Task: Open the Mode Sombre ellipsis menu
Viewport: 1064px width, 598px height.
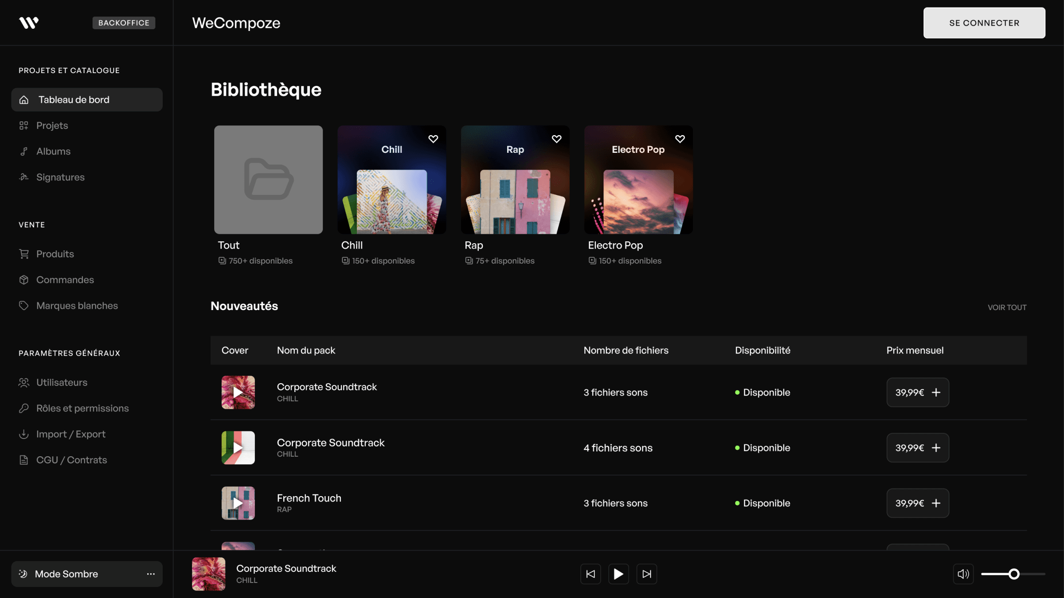Action: (x=150, y=574)
